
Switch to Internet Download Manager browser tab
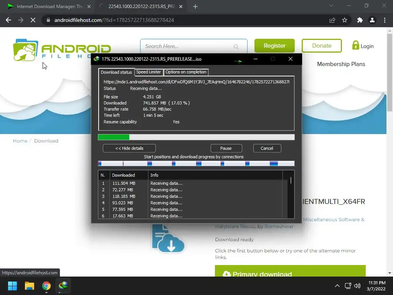point(49,7)
